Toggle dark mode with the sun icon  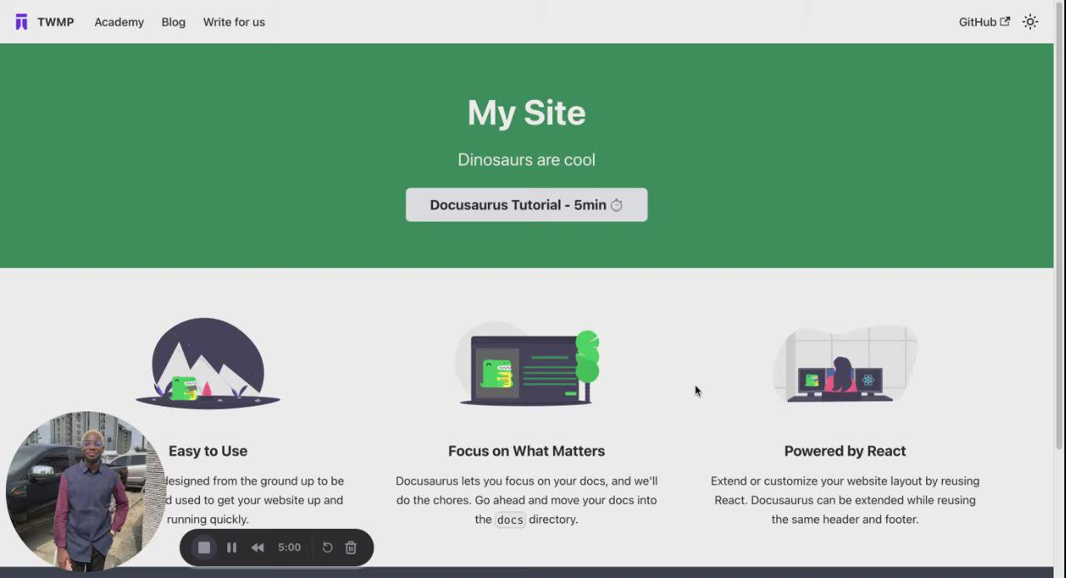click(1030, 22)
